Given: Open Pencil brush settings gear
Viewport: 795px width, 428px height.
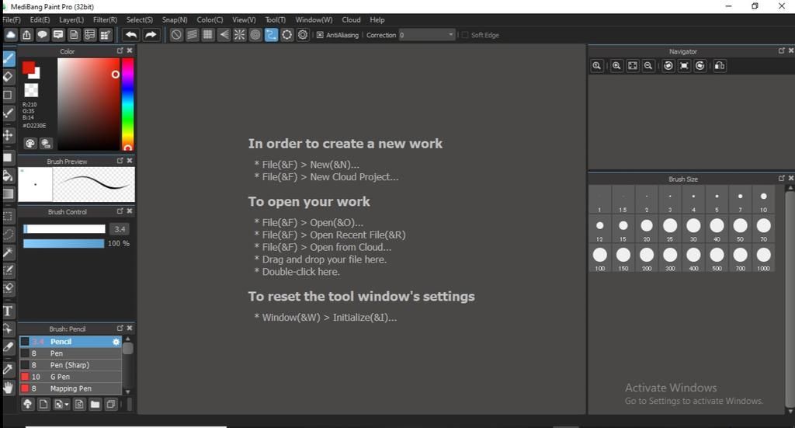Looking at the screenshot, I should pyautogui.click(x=116, y=342).
